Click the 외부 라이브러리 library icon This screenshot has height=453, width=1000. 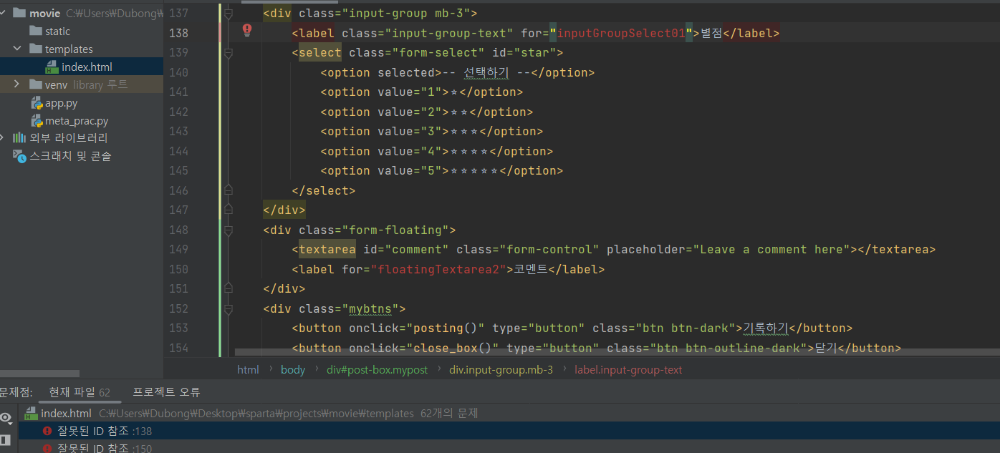[19, 138]
